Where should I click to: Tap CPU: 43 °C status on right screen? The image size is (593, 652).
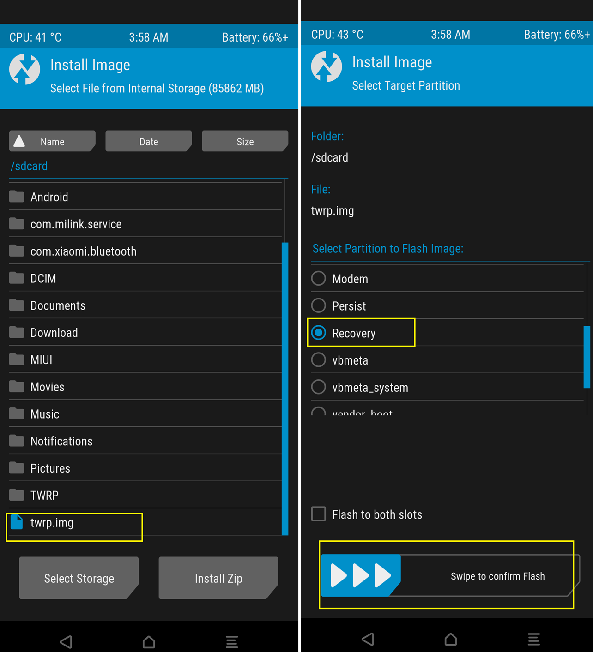(337, 35)
